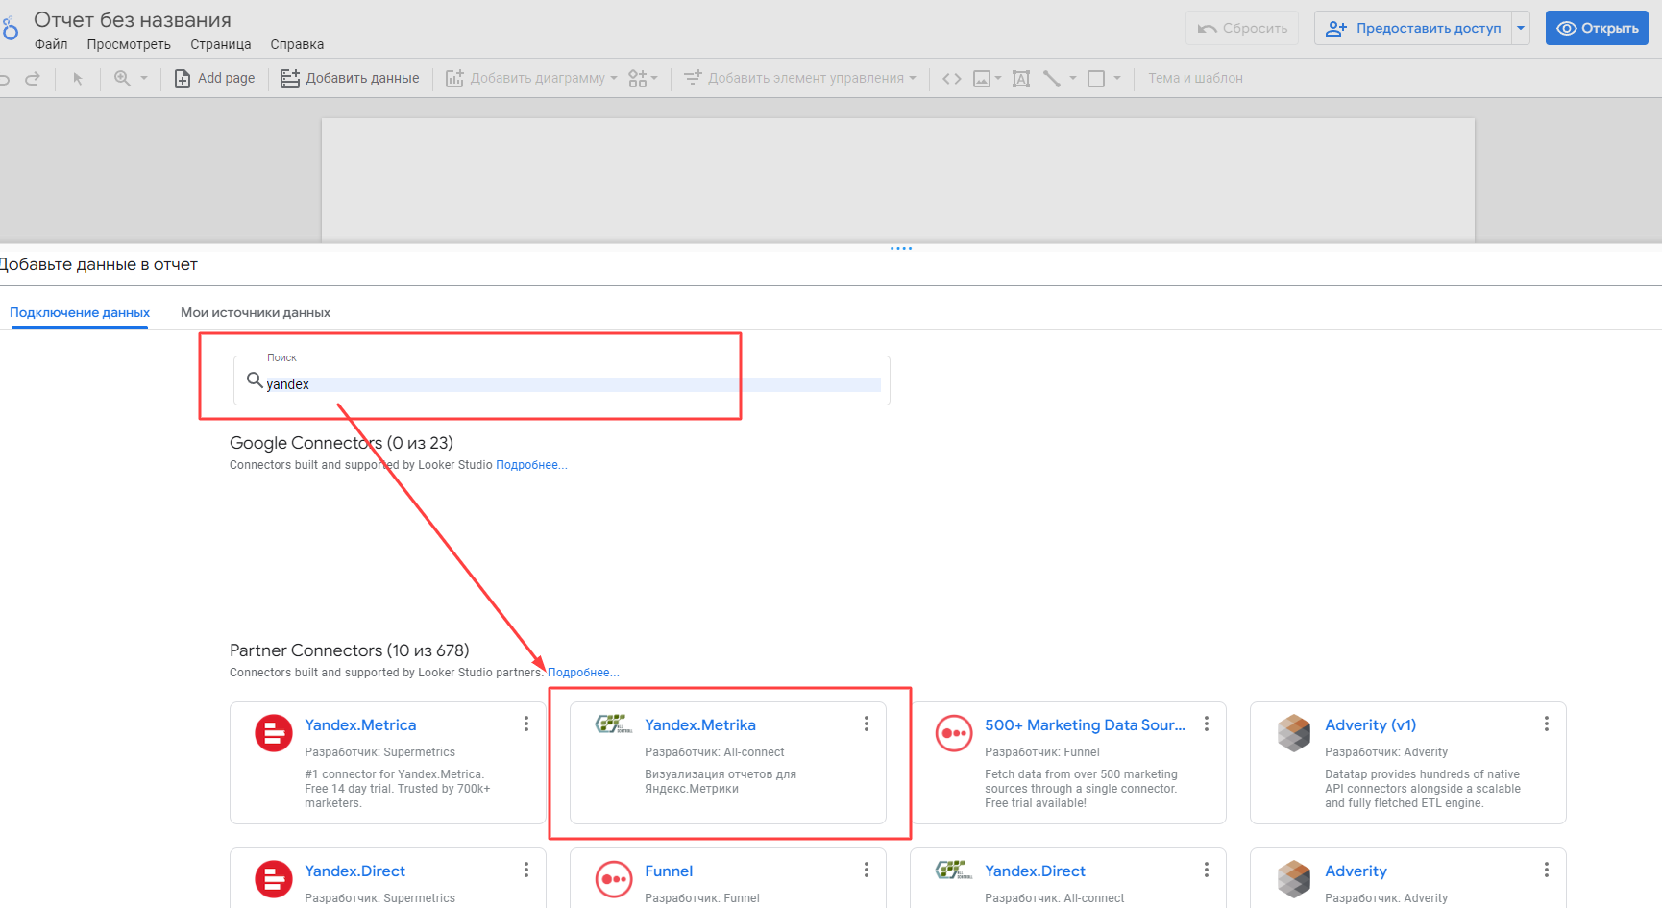Viewport: 1662px width, 908px height.
Task: Open Adverity card three-dot menu
Action: pos(1547,870)
